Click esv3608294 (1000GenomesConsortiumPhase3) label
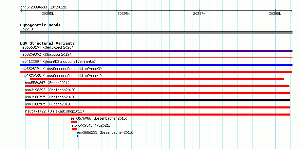This screenshot has width=302, height=149. click(61, 69)
